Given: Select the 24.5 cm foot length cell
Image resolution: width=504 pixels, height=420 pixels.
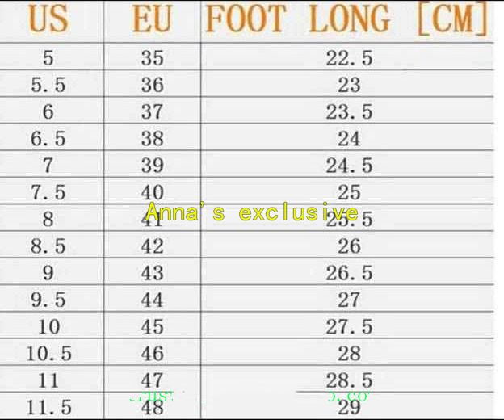Looking at the screenshot, I should coord(349,166).
